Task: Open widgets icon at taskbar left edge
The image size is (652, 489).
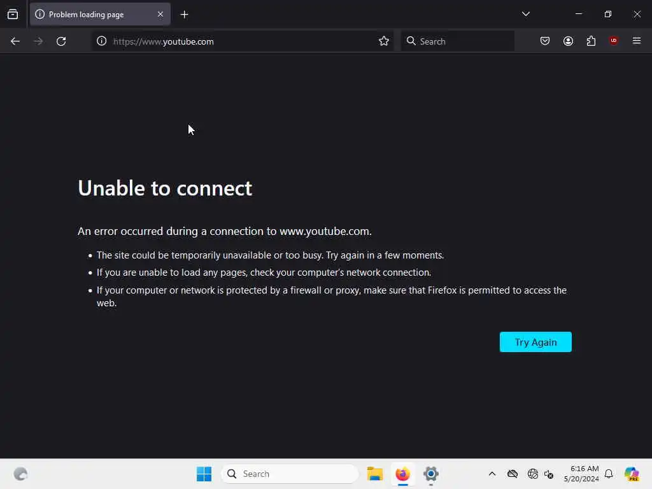Action: click(x=20, y=474)
